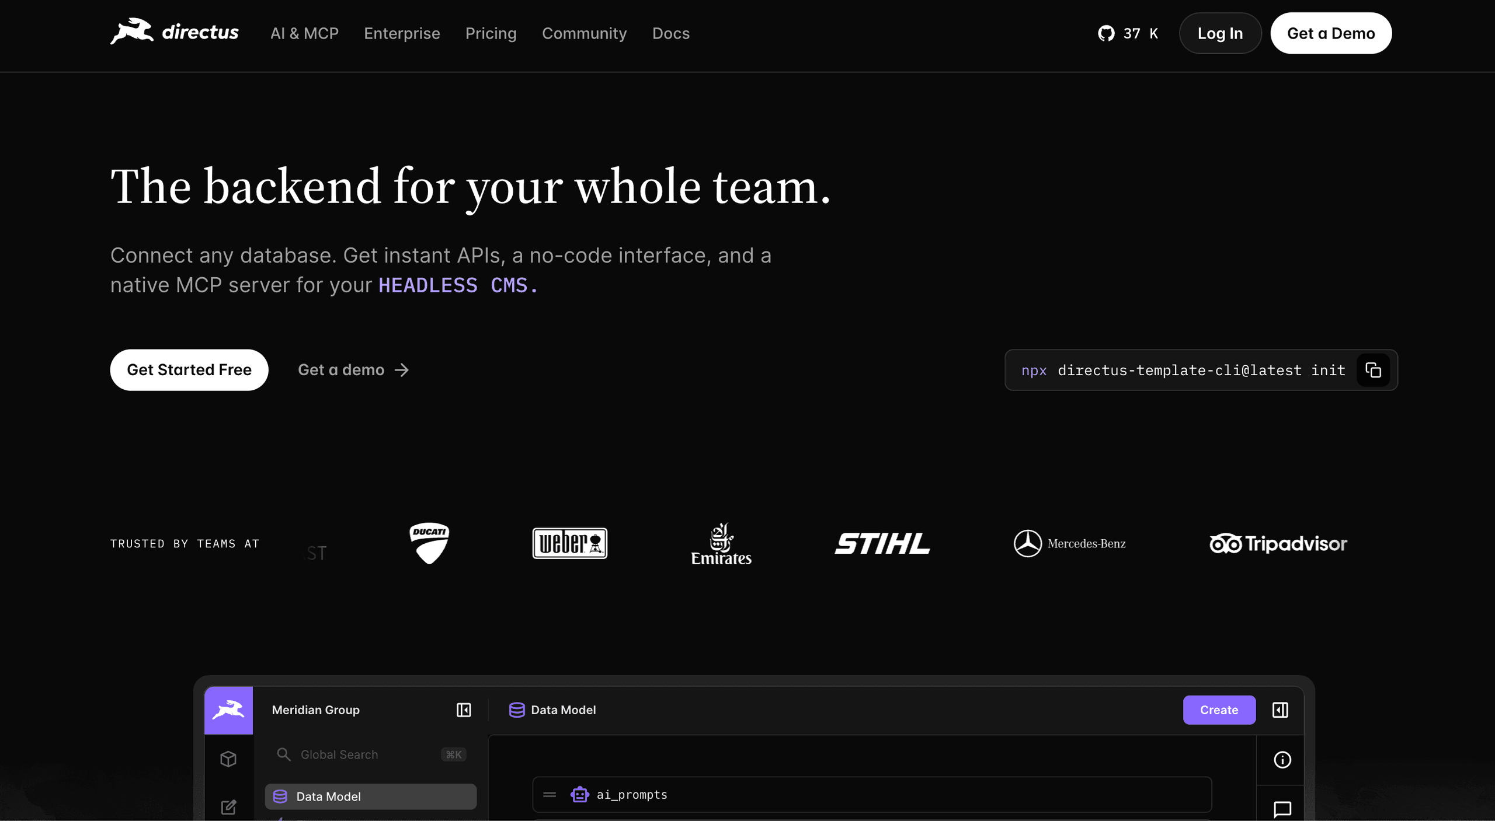Viewport: 1495px width, 821px height.
Task: Click the Get a Demo header button
Action: pyautogui.click(x=1331, y=33)
